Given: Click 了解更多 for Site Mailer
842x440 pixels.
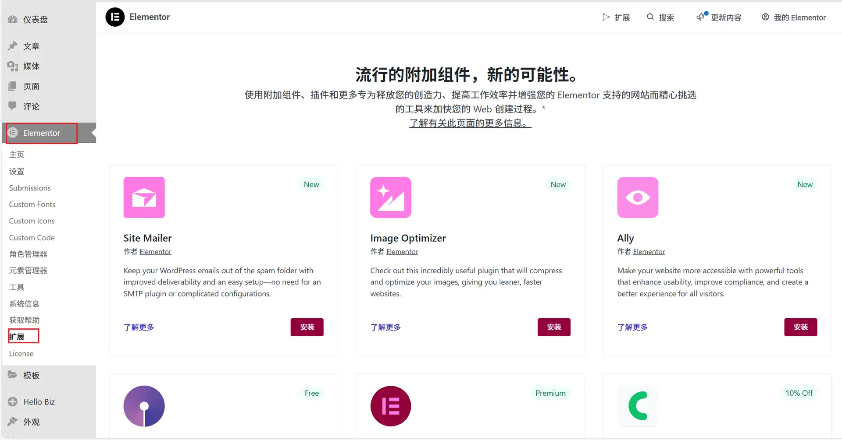Looking at the screenshot, I should click(139, 327).
